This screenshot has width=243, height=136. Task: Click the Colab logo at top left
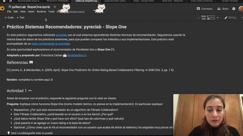pos(2,8)
